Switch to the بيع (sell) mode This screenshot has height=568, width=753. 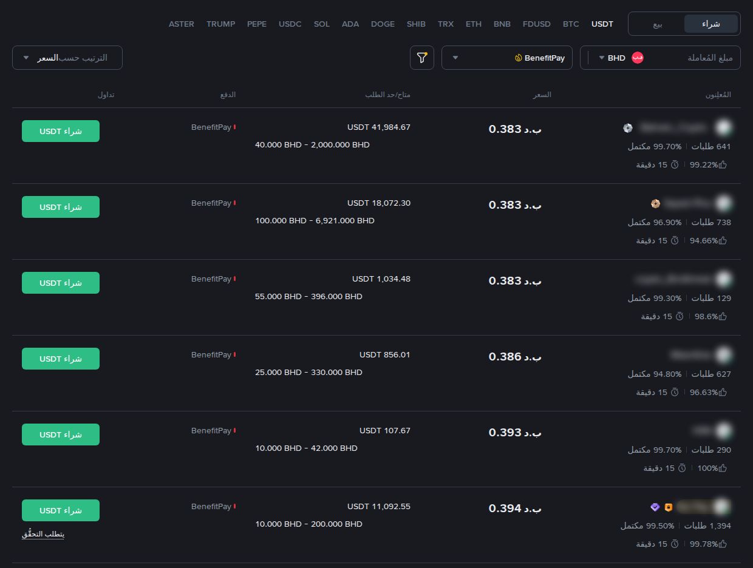pyautogui.click(x=658, y=24)
